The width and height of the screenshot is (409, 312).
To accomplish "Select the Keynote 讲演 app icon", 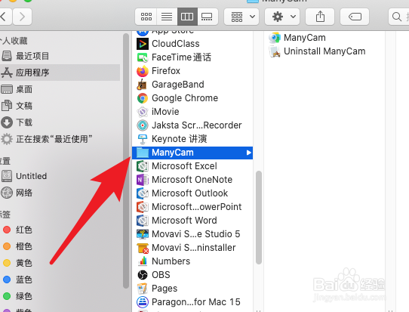I will tap(143, 139).
